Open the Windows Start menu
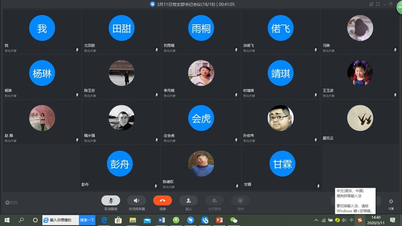402x226 pixels. coord(7,220)
